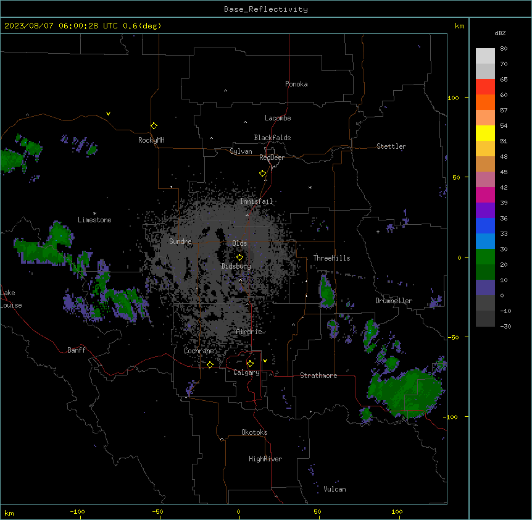The width and height of the screenshot is (532, 520).
Task: Click the white plus marker west of Drumheller
Action: click(378, 232)
